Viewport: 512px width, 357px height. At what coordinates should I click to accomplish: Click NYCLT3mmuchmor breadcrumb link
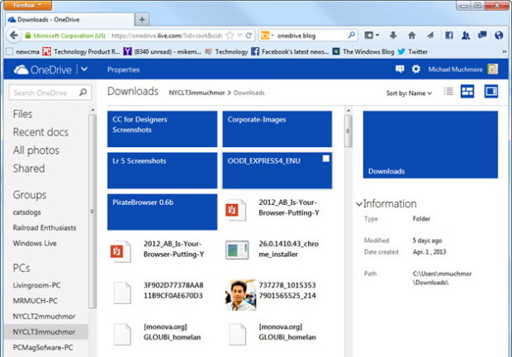click(197, 93)
